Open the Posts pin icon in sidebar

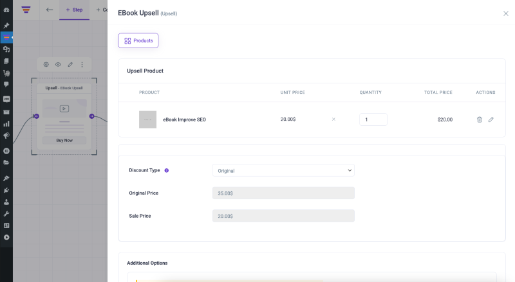(x=6, y=26)
